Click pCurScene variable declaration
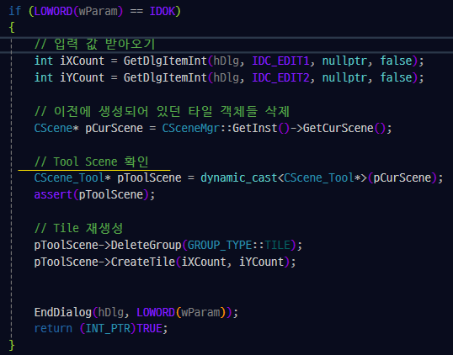Screen dimensions: 453x355 115,128
